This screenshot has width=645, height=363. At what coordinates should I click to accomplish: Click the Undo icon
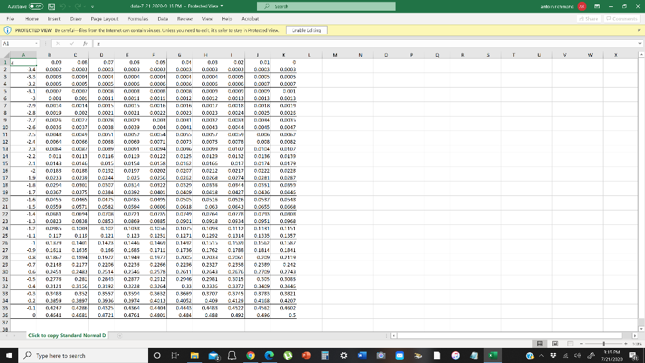(63, 6)
